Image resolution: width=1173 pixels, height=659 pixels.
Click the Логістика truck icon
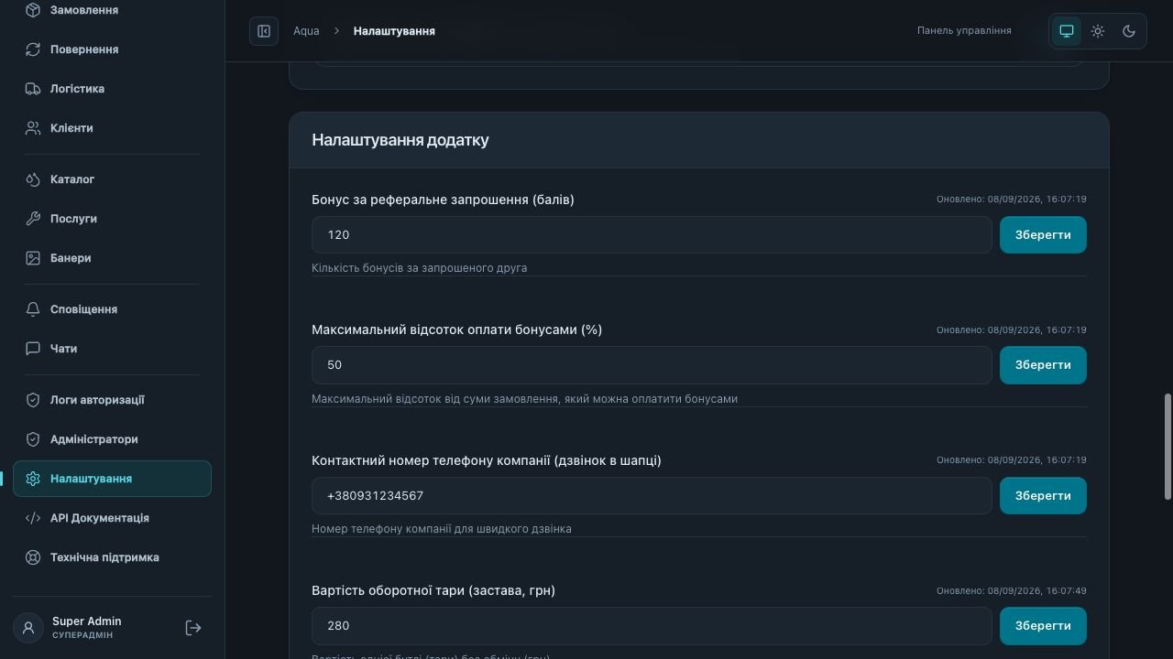click(x=33, y=89)
